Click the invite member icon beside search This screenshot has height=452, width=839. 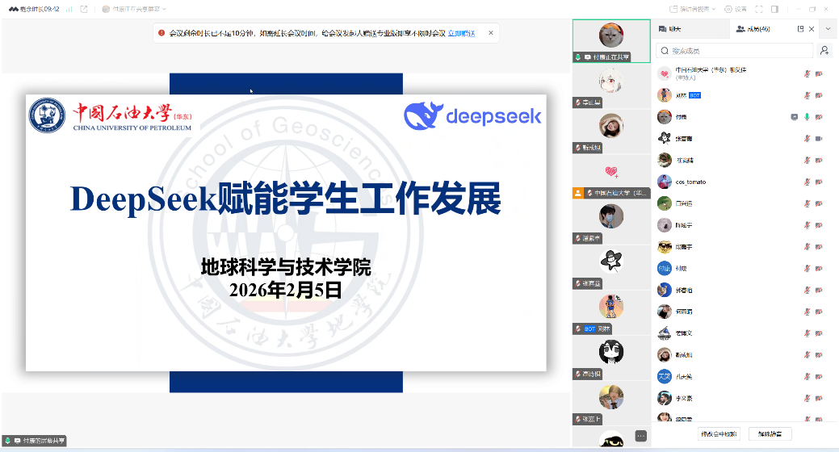coord(824,50)
